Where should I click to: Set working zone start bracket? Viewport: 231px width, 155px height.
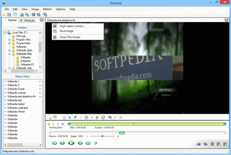tap(54, 124)
